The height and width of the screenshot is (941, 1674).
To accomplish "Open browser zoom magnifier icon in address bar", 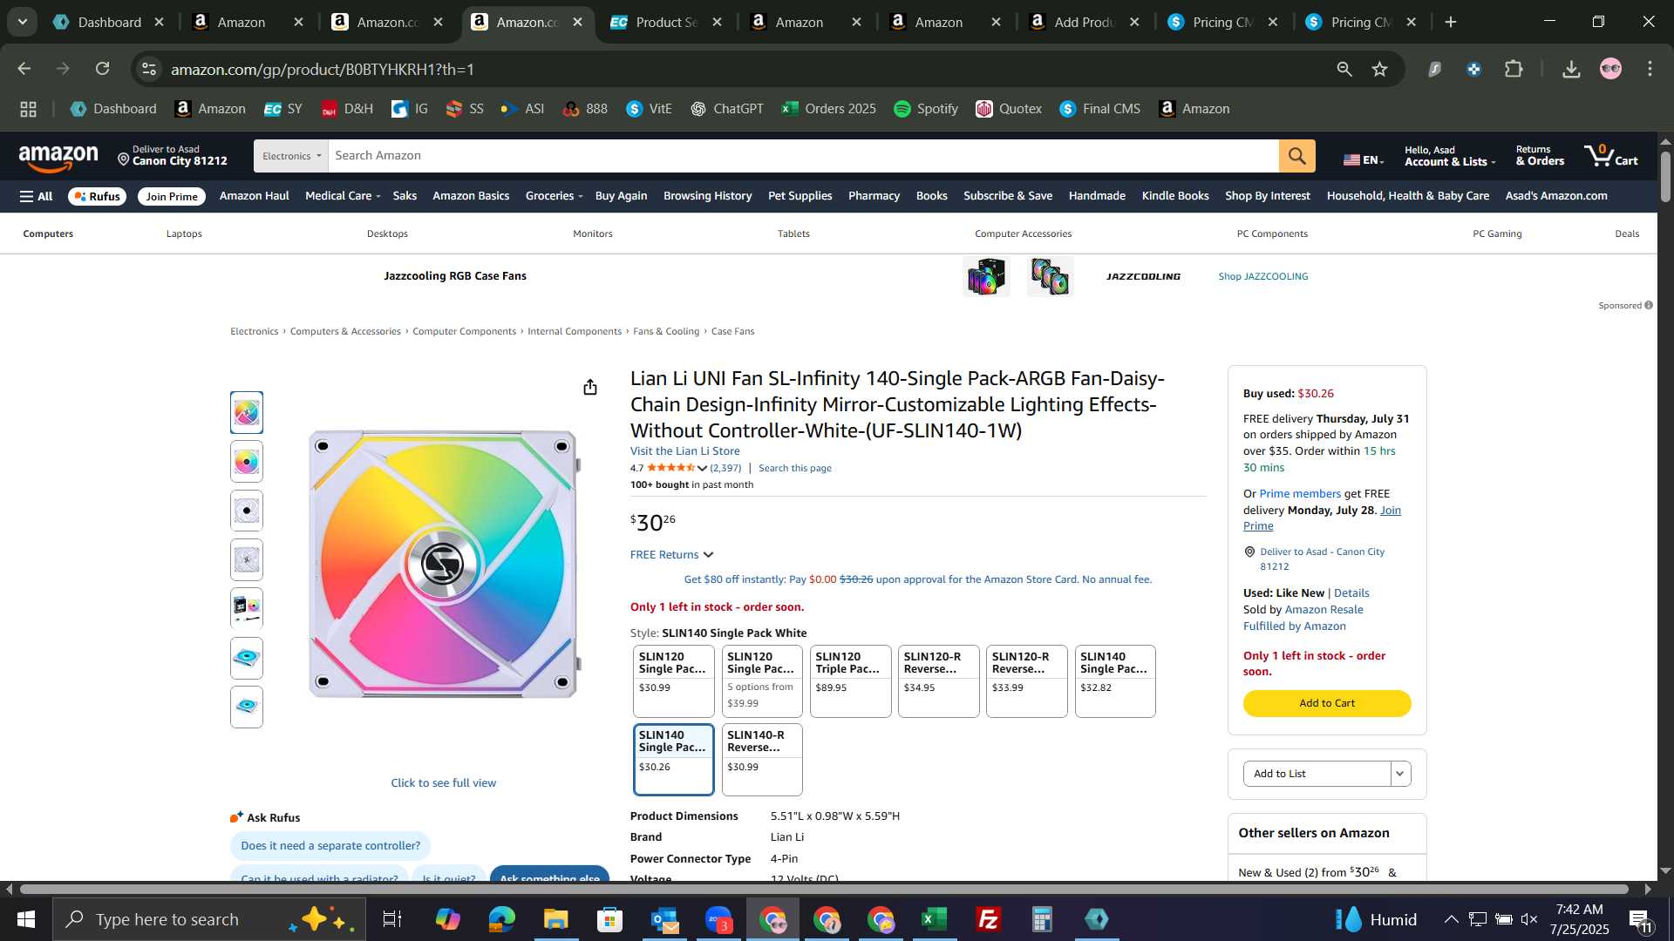I will pyautogui.click(x=1344, y=69).
